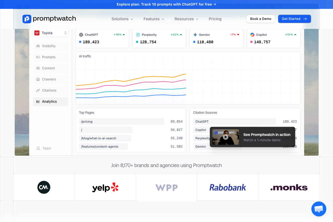Click the Top Pages heading
Image resolution: width=333 pixels, height=222 pixels.
pyautogui.click(x=87, y=113)
